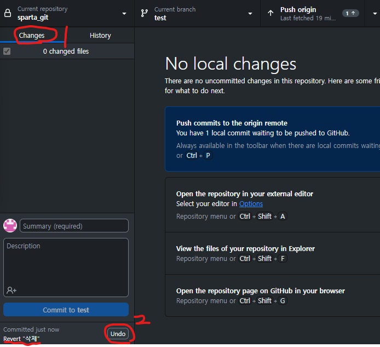Click the Push origin up-arrow icon
The width and height of the screenshot is (380, 347).
point(270,13)
